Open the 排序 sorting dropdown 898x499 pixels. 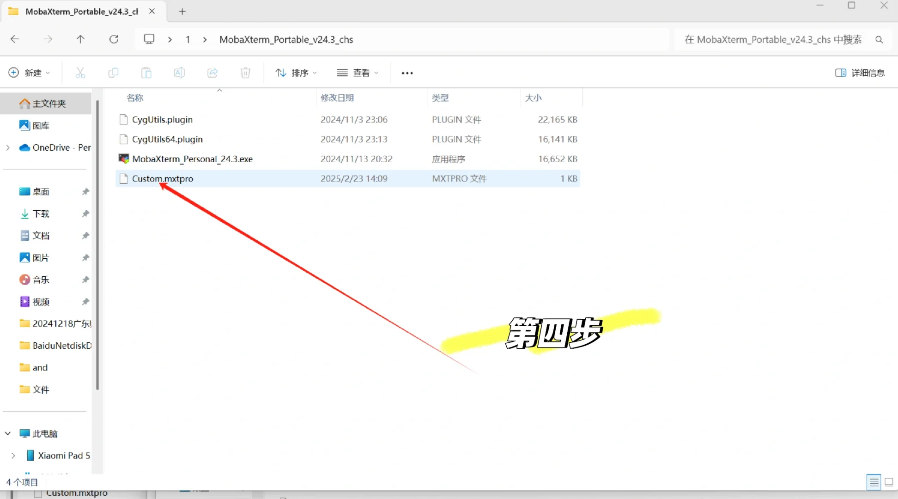pos(296,73)
